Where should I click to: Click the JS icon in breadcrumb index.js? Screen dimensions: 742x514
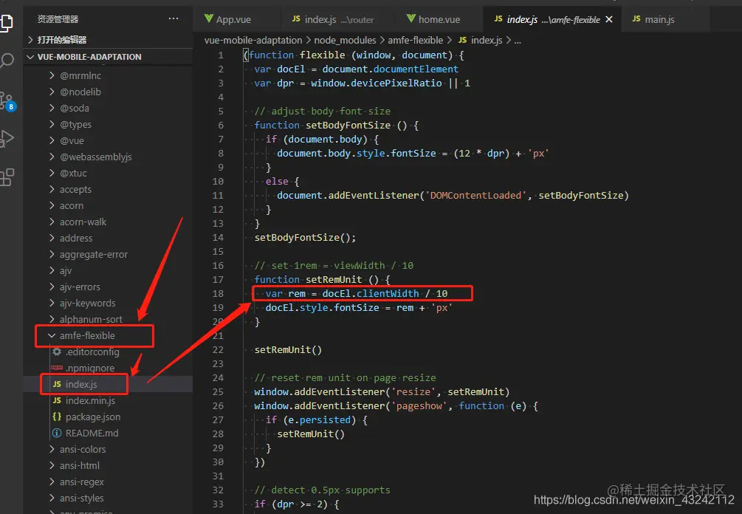tap(462, 40)
